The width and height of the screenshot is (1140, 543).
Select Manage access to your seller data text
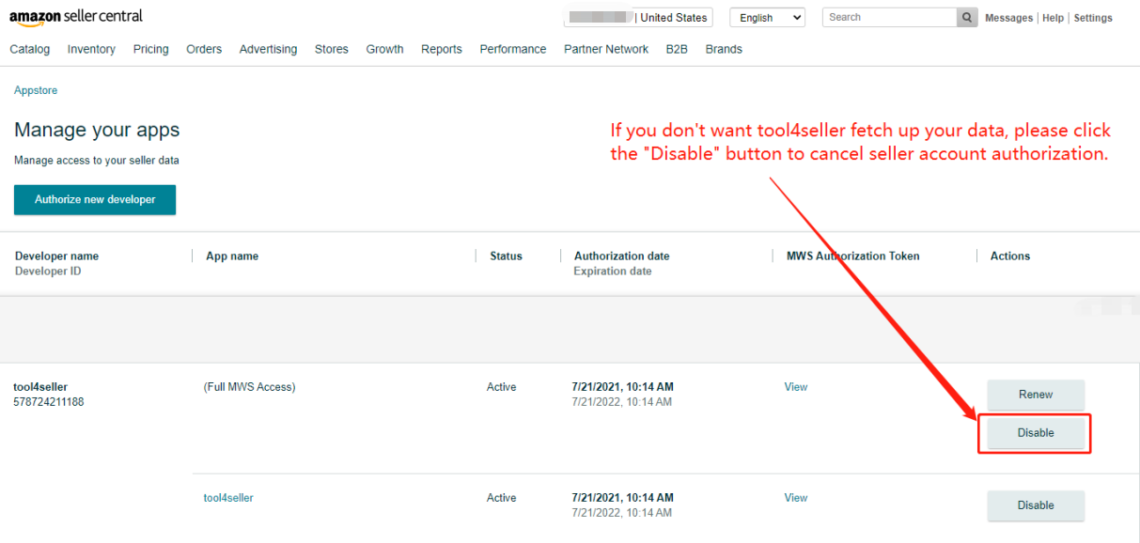point(97,161)
